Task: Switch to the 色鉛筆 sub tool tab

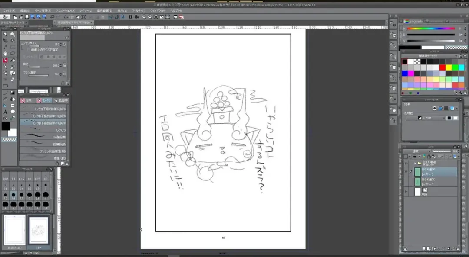Action: point(61,100)
